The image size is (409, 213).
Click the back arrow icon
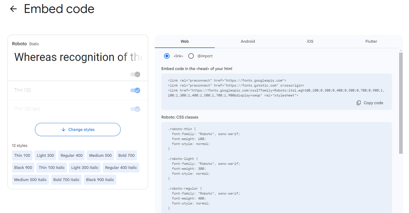pos(13,9)
